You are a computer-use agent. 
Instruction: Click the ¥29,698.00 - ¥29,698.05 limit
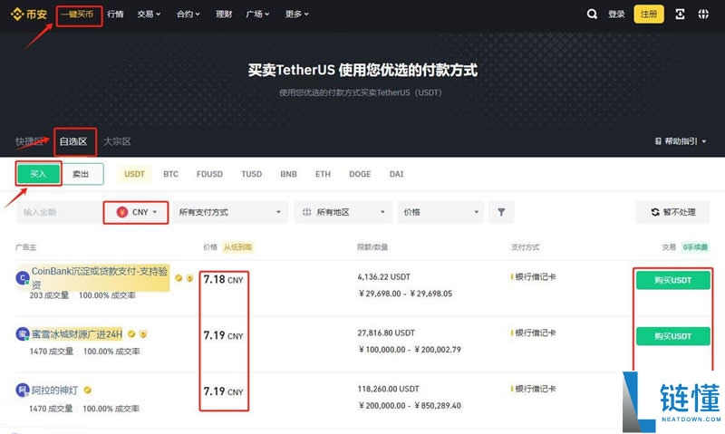coord(405,294)
